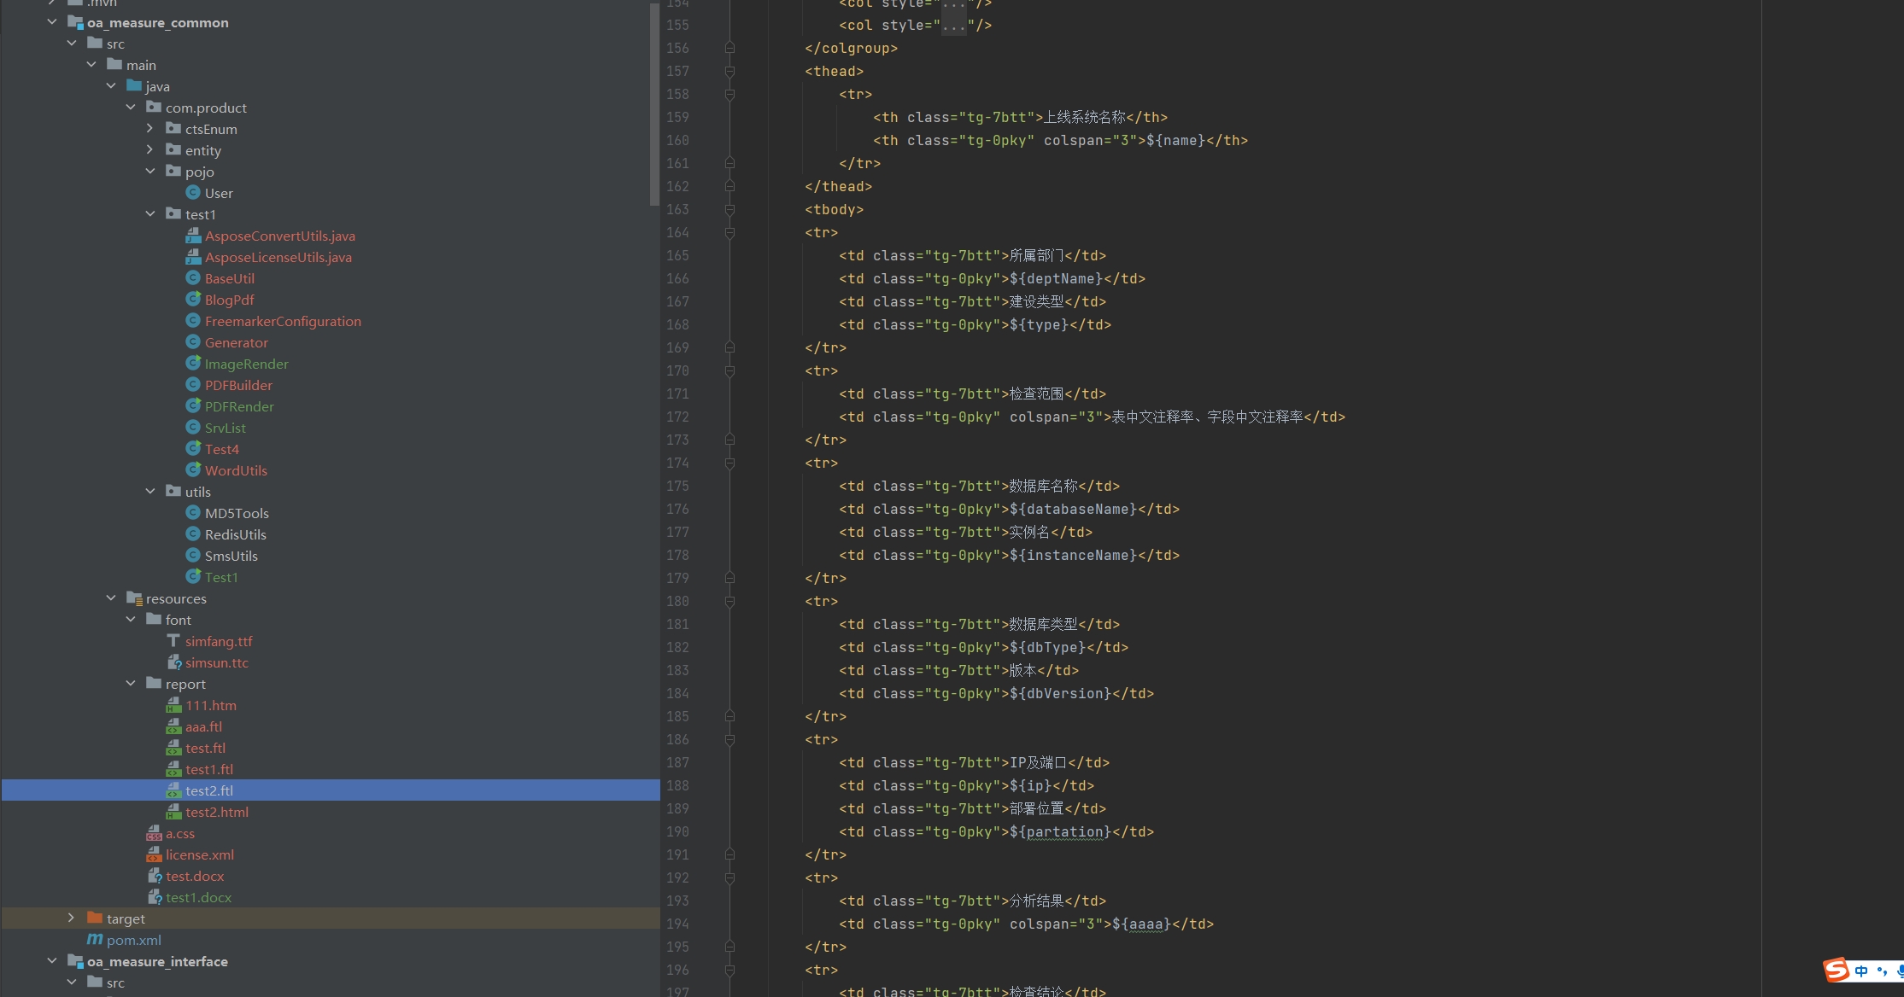This screenshot has height=997, width=1904.
Task: Click the WordUtils class icon
Action: point(193,470)
